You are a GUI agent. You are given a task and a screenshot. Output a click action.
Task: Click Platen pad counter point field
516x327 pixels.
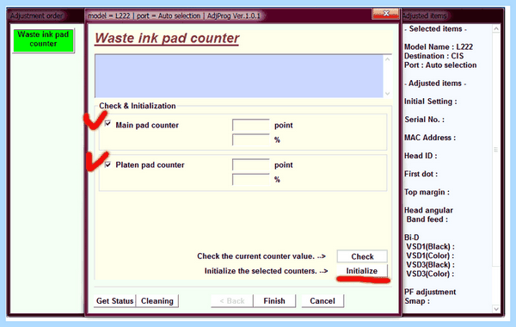pyautogui.click(x=251, y=164)
